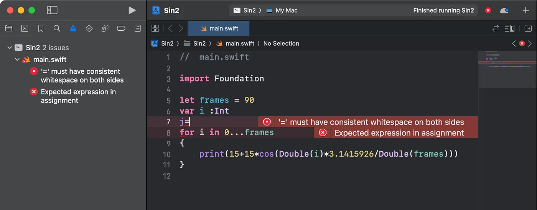Select the Issue navigator warning icon
Image resolution: width=537 pixels, height=210 pixels.
(x=73, y=28)
